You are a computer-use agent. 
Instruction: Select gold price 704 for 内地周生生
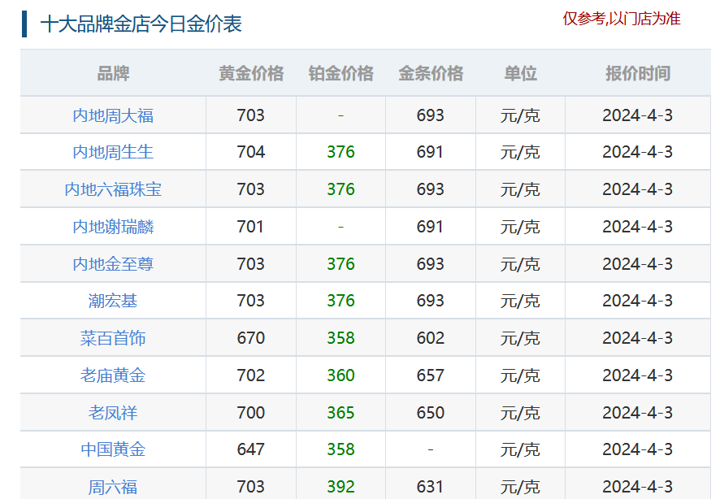(251, 152)
